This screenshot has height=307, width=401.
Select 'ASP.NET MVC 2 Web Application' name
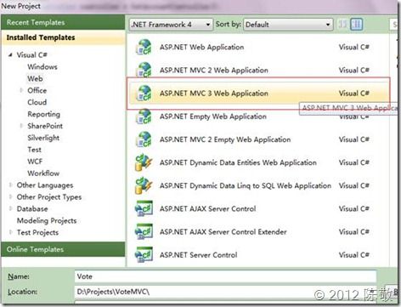tap(214, 71)
